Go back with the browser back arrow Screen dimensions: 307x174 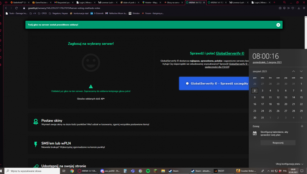(6, 8)
